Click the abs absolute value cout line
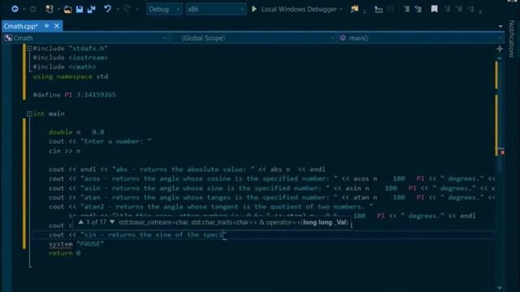This screenshot has height=292, width=520. click(x=187, y=170)
